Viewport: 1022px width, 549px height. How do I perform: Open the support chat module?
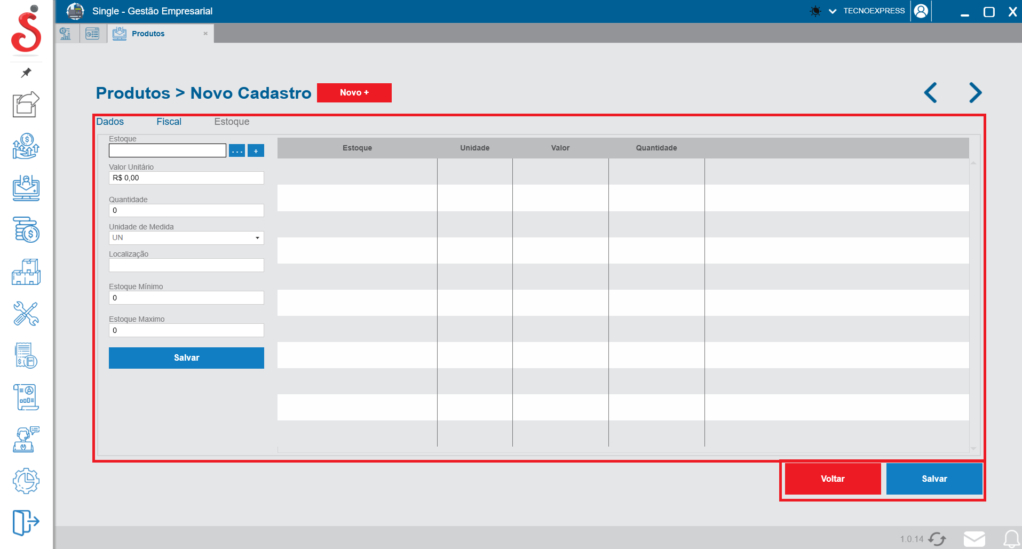(25, 439)
